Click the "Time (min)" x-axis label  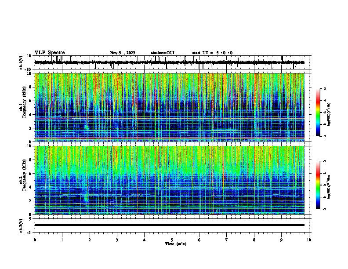click(x=176, y=244)
